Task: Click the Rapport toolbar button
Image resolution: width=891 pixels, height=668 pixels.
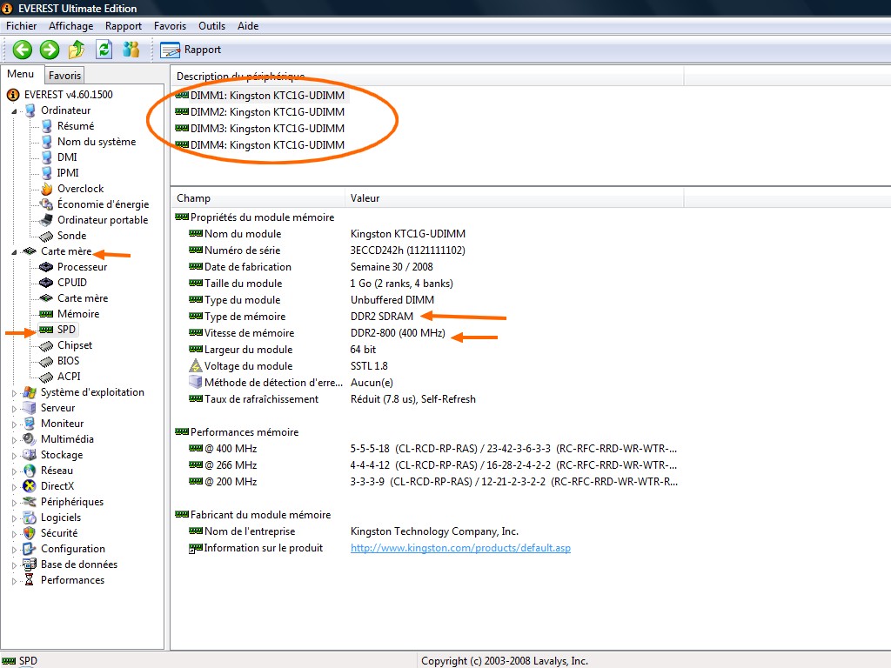Action: click(x=191, y=50)
